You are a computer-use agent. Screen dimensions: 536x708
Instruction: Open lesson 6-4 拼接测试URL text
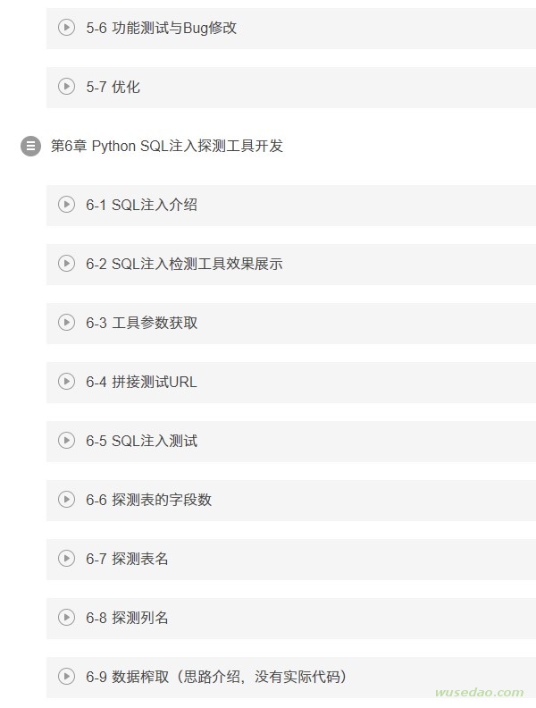(141, 382)
